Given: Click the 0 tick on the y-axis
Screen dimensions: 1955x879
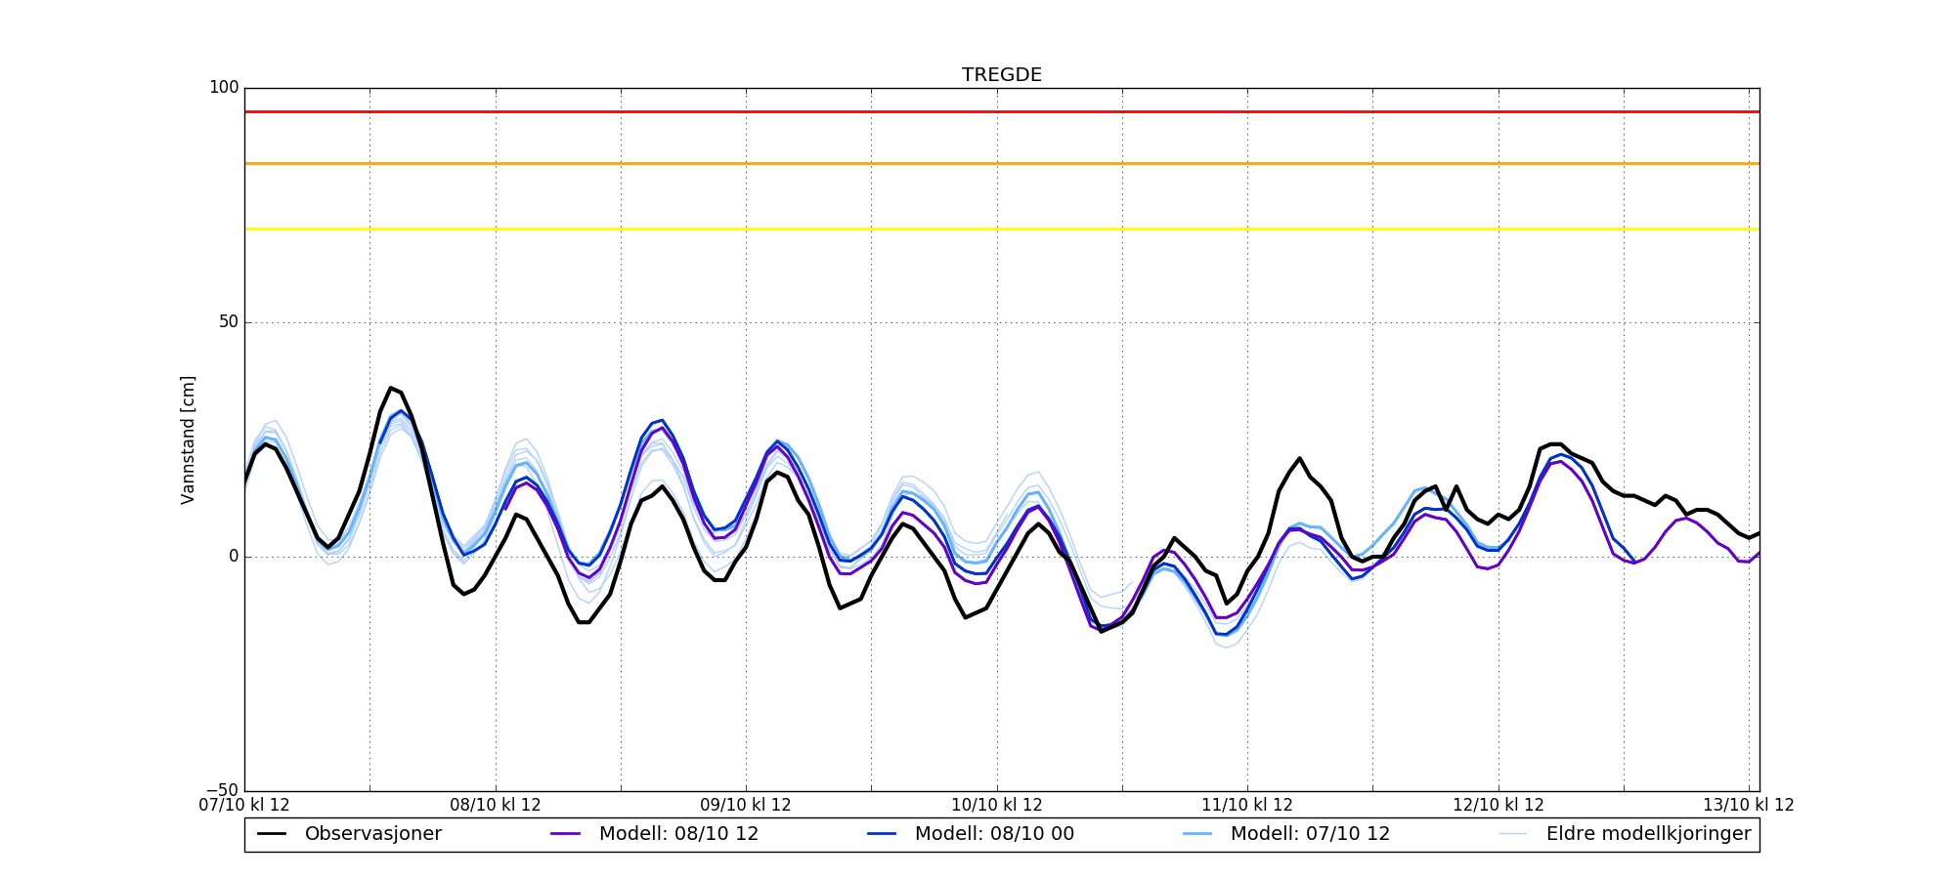Looking at the screenshot, I should [x=234, y=557].
